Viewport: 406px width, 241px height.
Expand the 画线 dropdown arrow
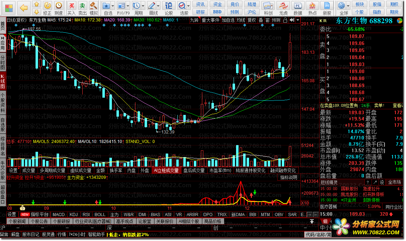[158, 6]
